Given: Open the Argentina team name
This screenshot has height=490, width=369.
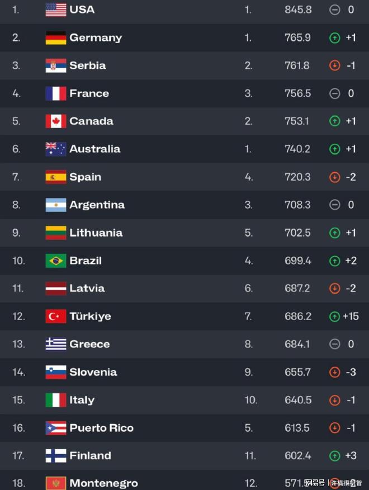Looking at the screenshot, I should (x=97, y=205).
